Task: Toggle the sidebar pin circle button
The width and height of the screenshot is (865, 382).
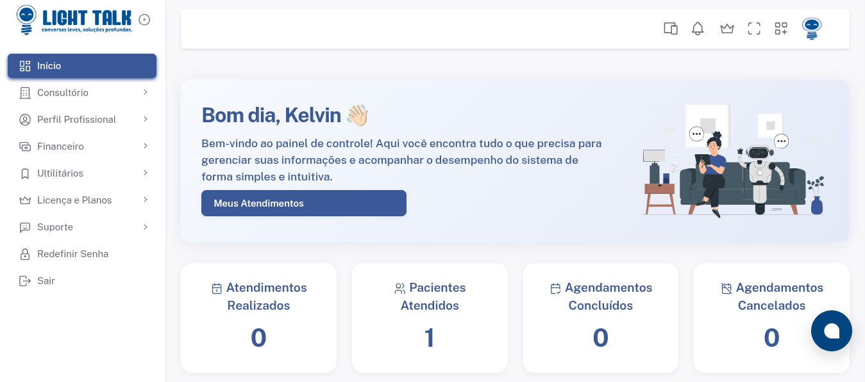Action: [144, 20]
